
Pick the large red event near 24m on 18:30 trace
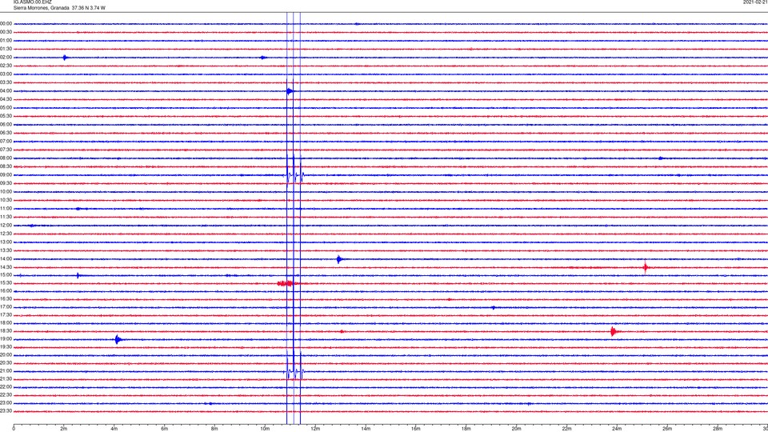614,331
